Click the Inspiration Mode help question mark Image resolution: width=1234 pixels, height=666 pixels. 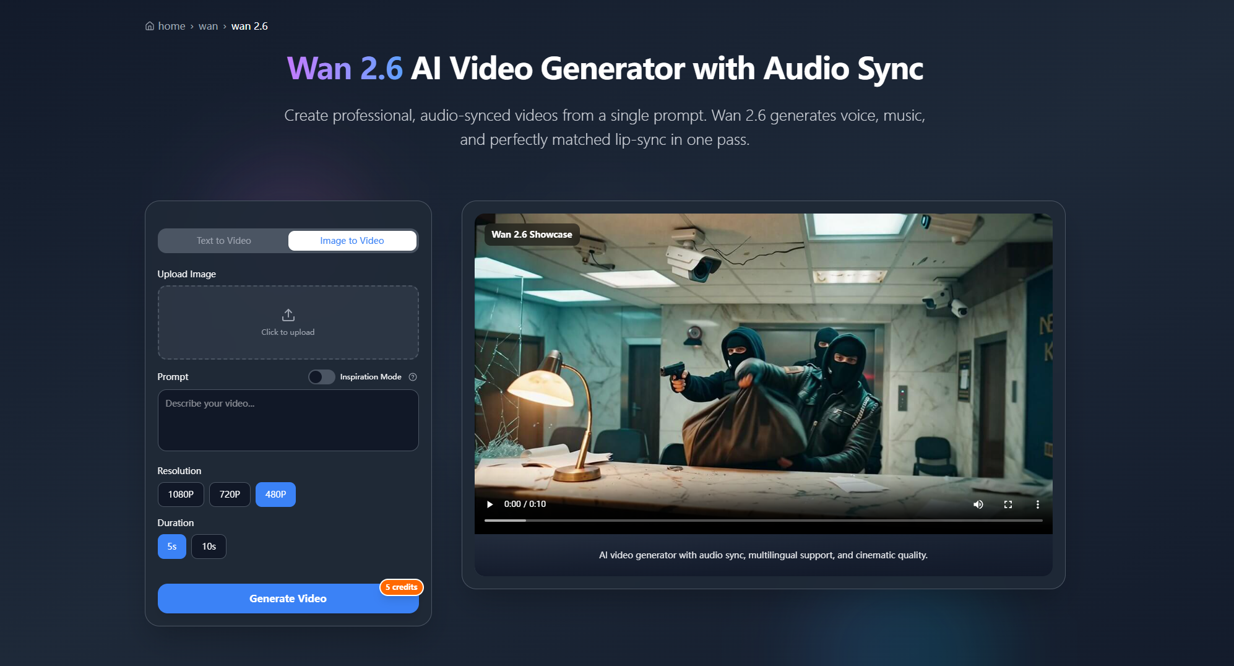pos(413,376)
